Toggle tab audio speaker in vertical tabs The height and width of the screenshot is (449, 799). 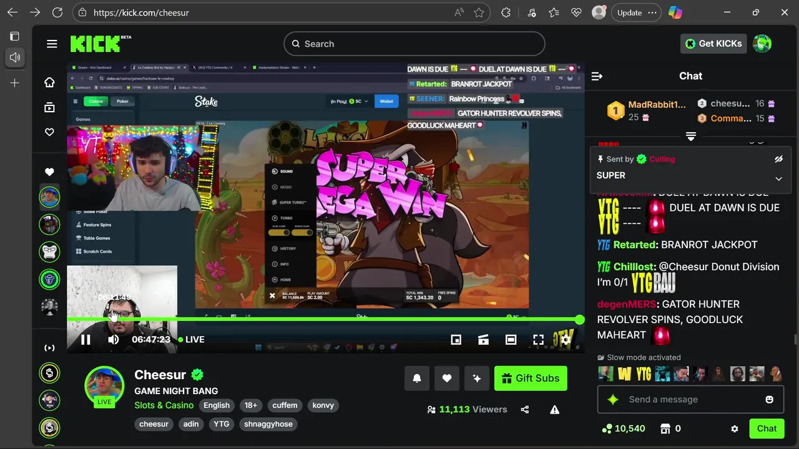tap(15, 57)
